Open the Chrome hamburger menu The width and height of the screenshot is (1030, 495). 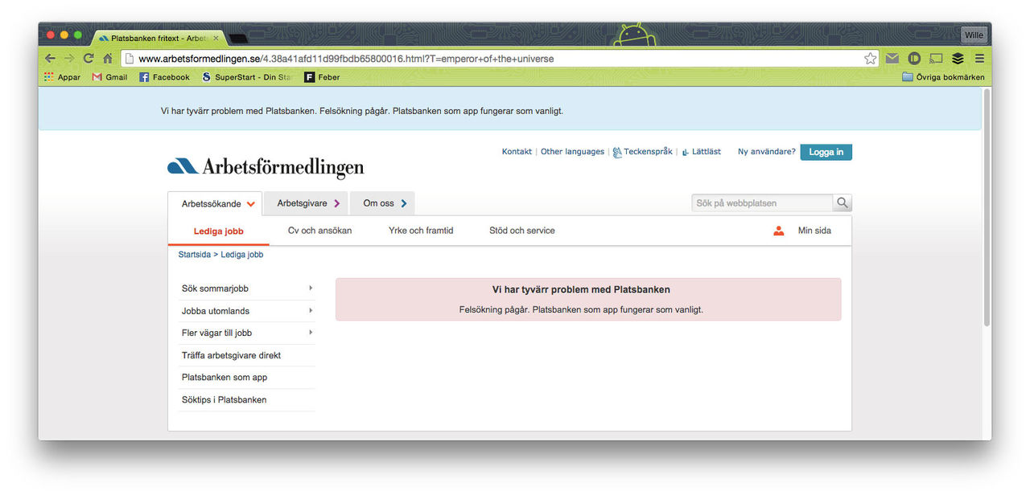979,59
